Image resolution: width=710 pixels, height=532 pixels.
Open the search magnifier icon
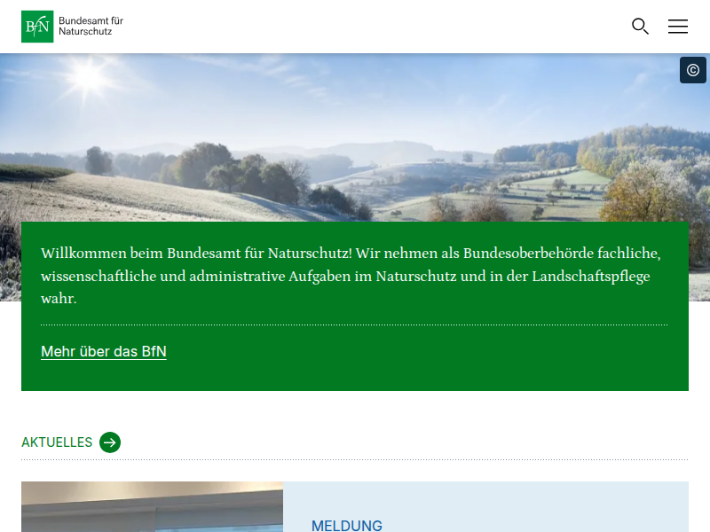point(640,27)
